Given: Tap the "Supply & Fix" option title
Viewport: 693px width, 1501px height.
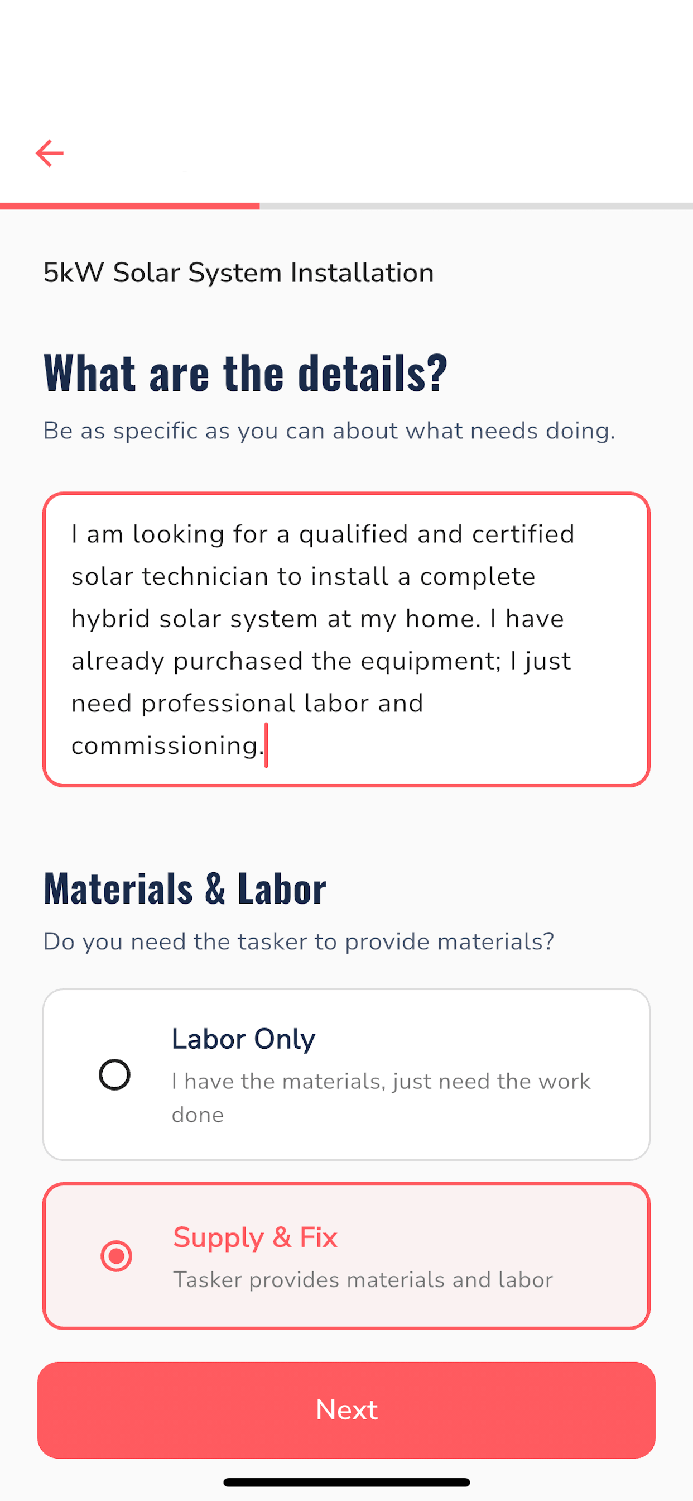Looking at the screenshot, I should (x=255, y=1237).
